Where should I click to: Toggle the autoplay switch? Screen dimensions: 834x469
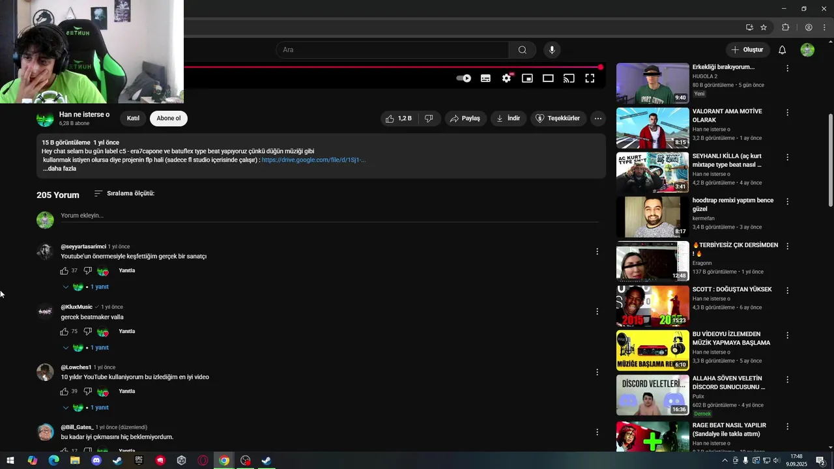coord(463,78)
